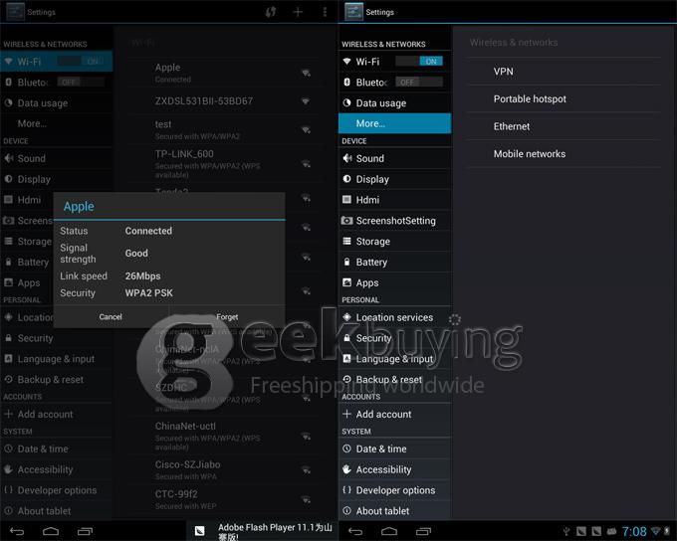
Task: Tap the USB status icon in system bar
Action: 566,531
